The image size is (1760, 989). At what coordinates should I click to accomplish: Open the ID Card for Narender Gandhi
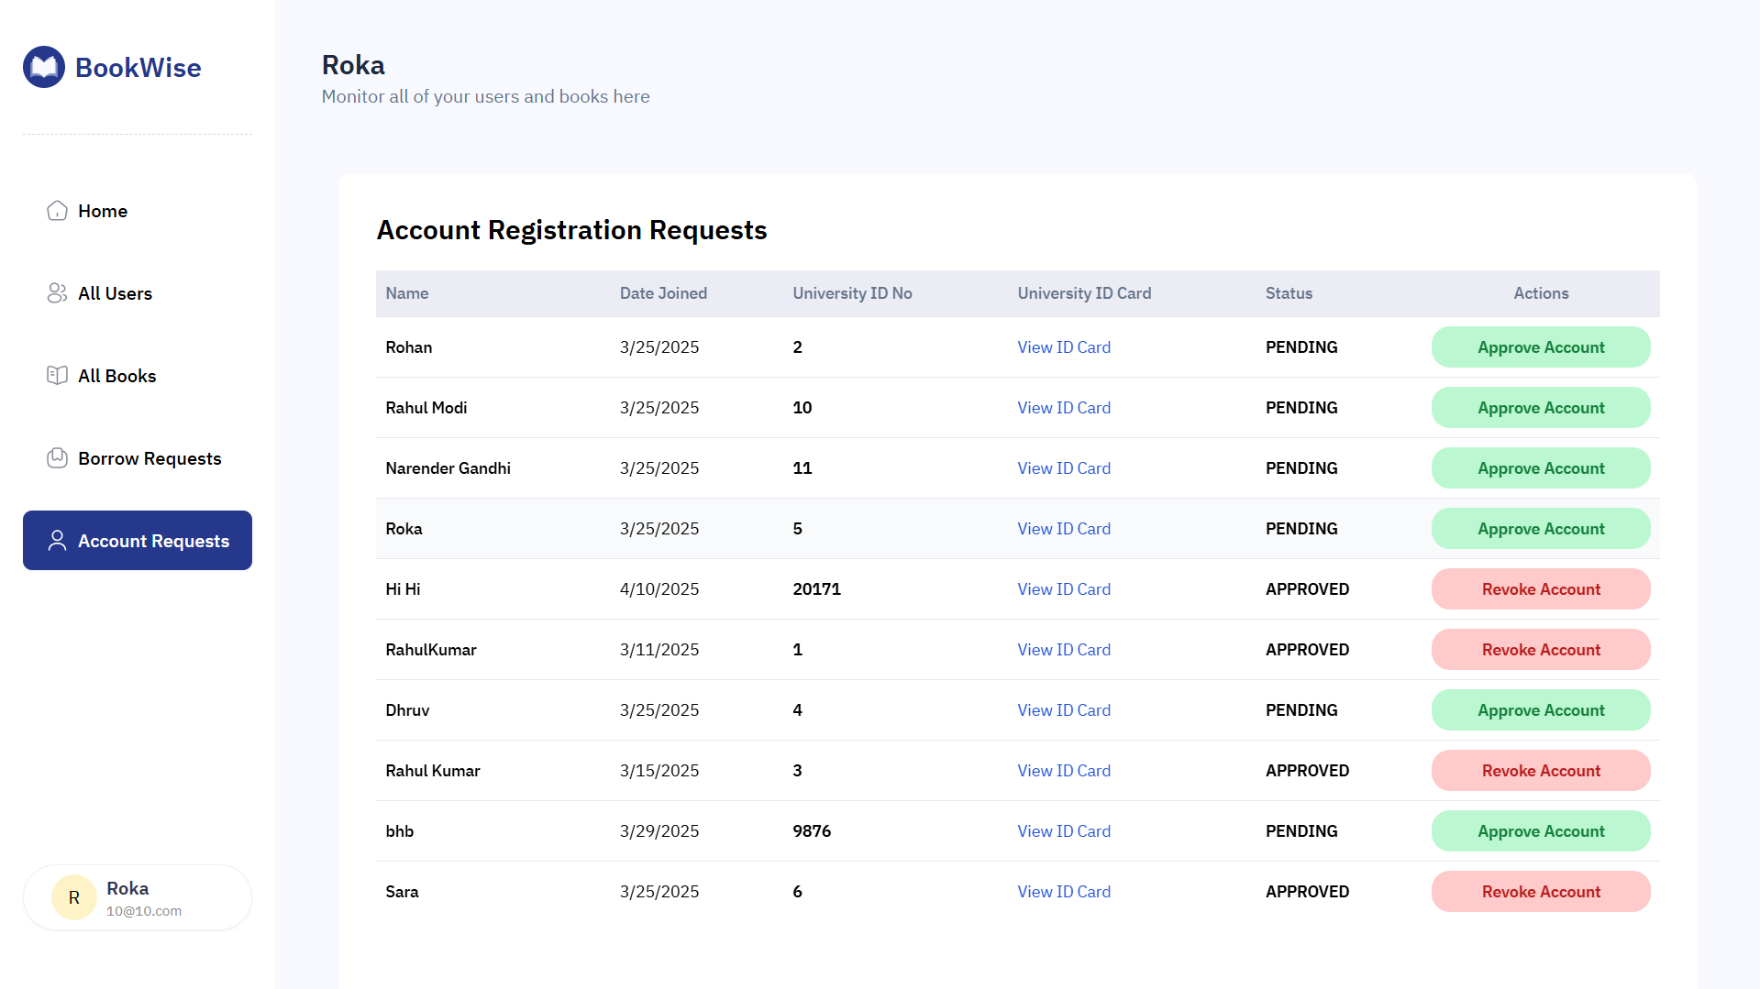coord(1063,467)
